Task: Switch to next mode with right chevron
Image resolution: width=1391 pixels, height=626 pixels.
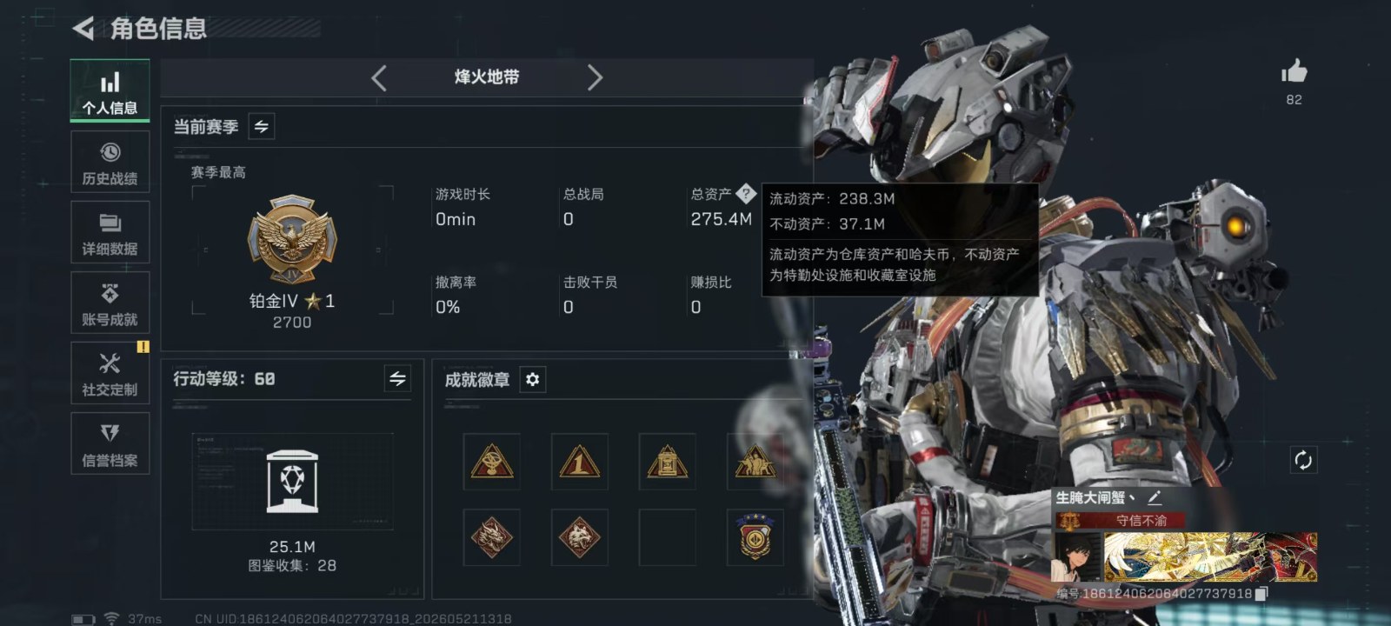Action: 595,77
